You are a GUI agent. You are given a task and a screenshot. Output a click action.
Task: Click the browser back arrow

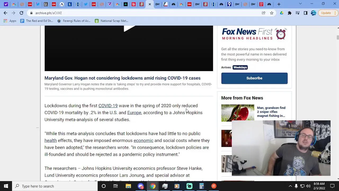point(6,13)
